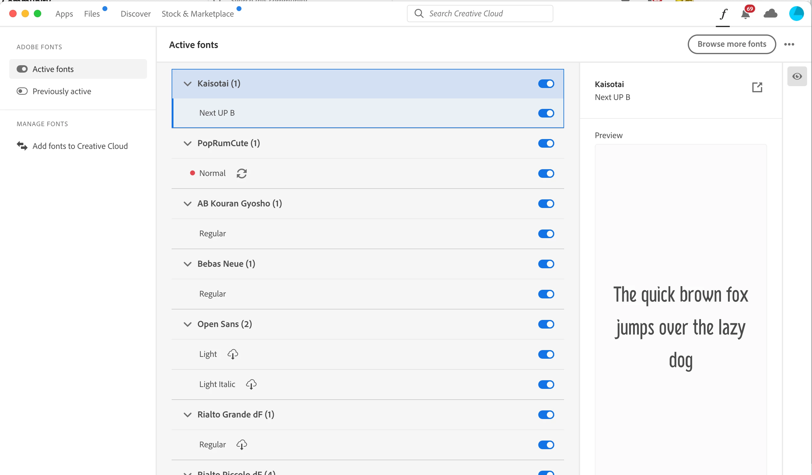
Task: Click cloud download icon for Rialto Grande Regular
Action: coord(241,444)
